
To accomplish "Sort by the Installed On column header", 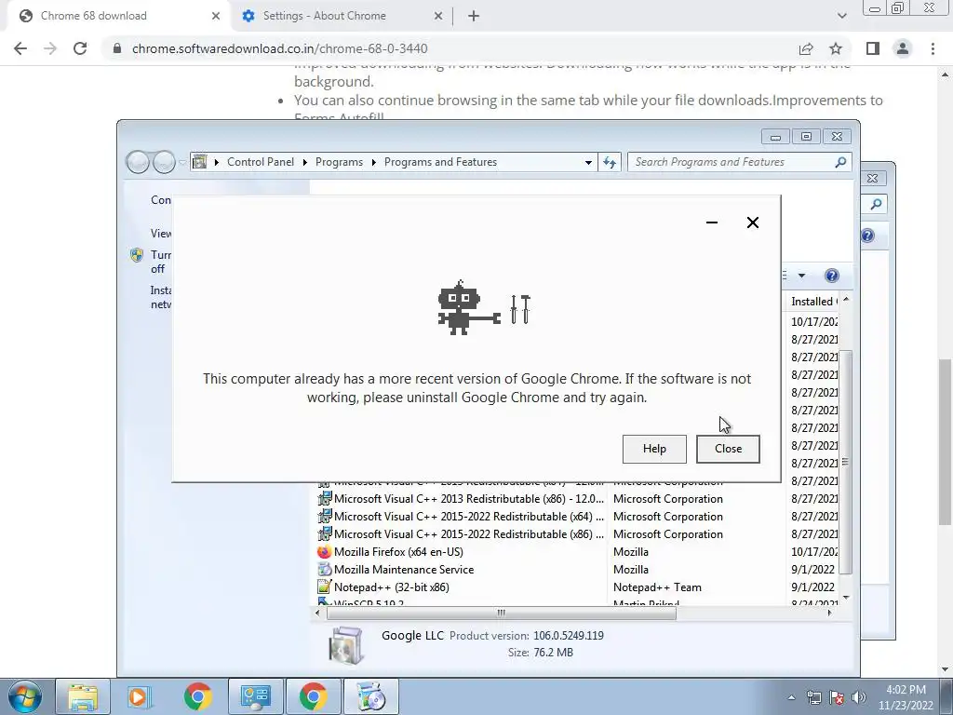I will [813, 302].
